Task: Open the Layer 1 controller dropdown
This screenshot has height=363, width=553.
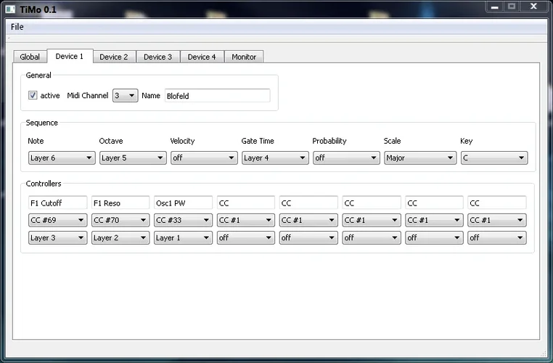Action: (183, 238)
